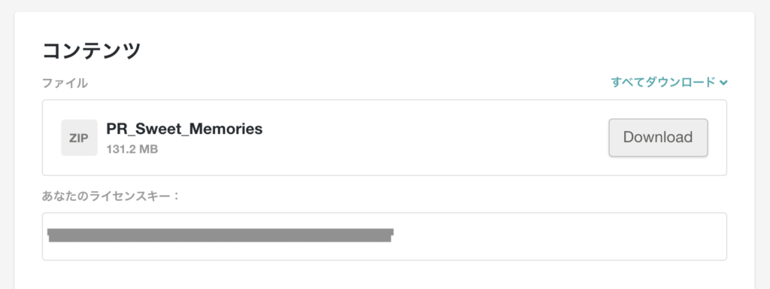
Task: Click the PR_Sweet_Memories title text
Action: (185, 129)
